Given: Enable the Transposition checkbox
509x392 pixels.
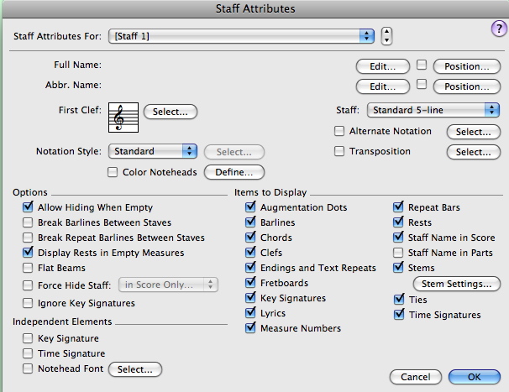Looking at the screenshot, I should pos(339,152).
